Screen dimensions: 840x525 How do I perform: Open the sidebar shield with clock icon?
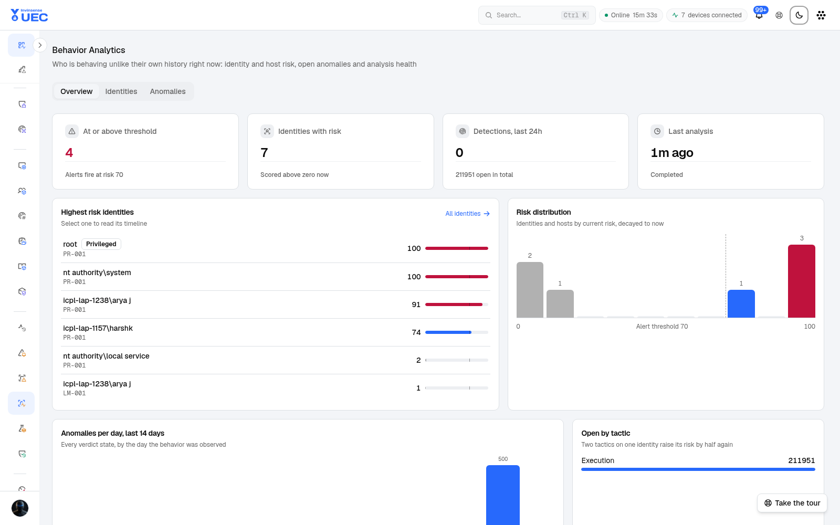pyautogui.click(x=22, y=454)
